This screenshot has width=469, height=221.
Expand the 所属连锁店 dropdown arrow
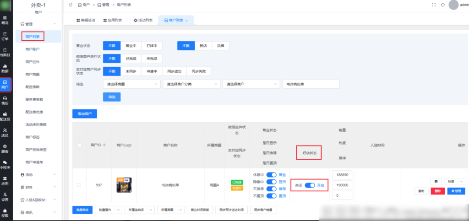tap(152, 210)
